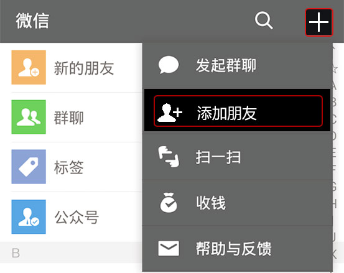This screenshot has height=273, width=344.
Task: Jump to letter A in index bar
Action: pyautogui.click(x=334, y=85)
